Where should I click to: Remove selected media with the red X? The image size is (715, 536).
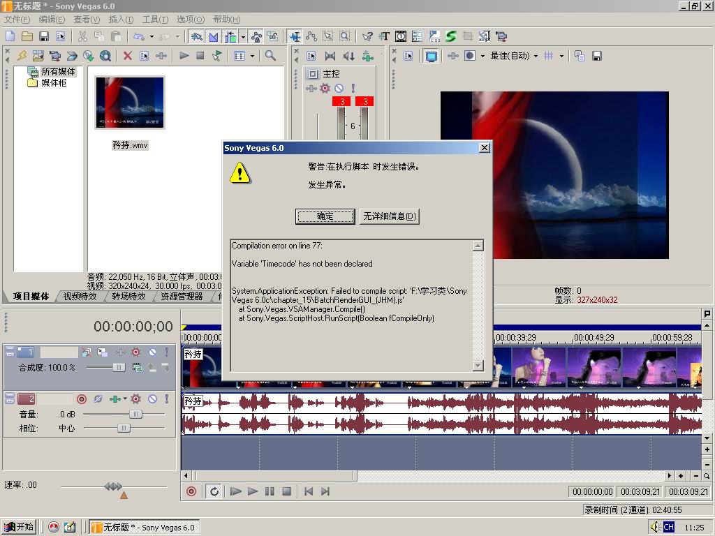[x=128, y=56]
